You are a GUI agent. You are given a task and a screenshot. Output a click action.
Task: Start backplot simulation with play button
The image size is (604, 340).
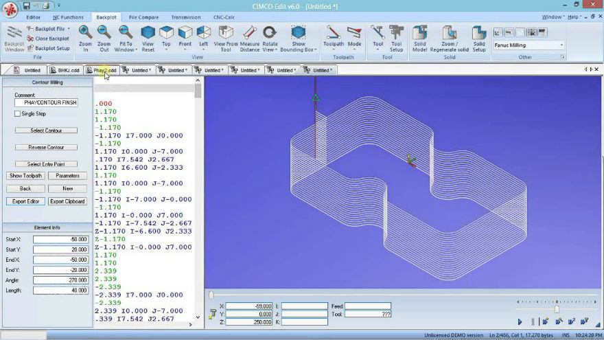coord(520,321)
